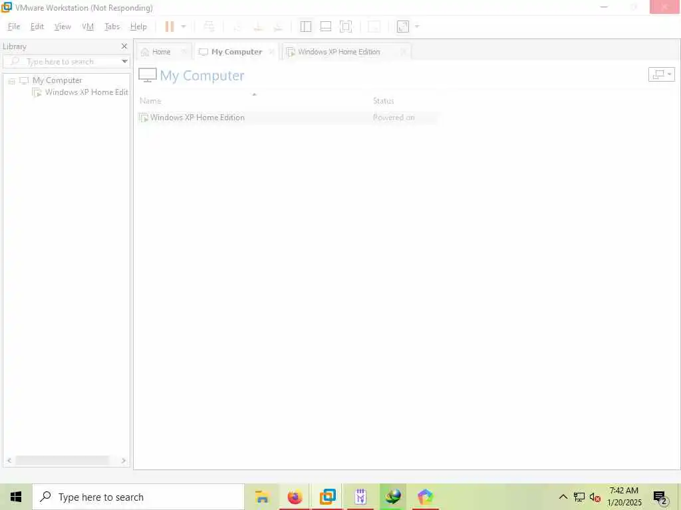Viewport: 681px width, 510px height.
Task: Open the Windows Start menu
Action: (x=16, y=497)
